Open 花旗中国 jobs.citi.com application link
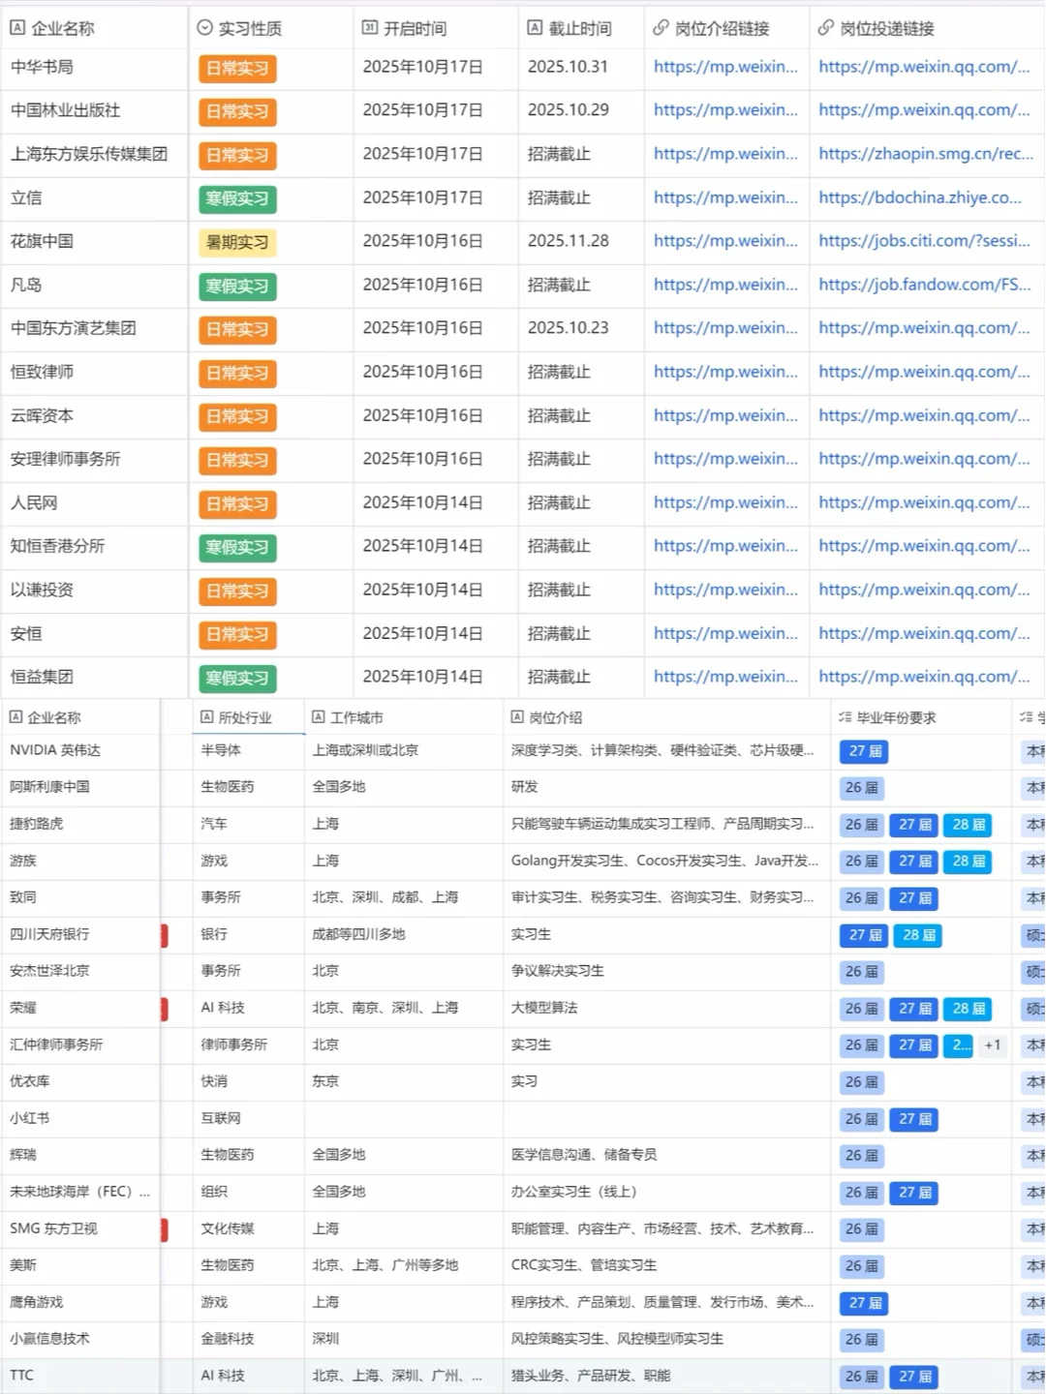 tap(924, 241)
